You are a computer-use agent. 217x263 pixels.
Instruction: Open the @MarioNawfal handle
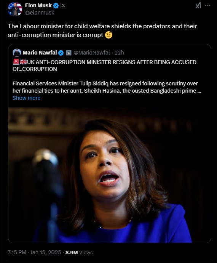click(92, 53)
